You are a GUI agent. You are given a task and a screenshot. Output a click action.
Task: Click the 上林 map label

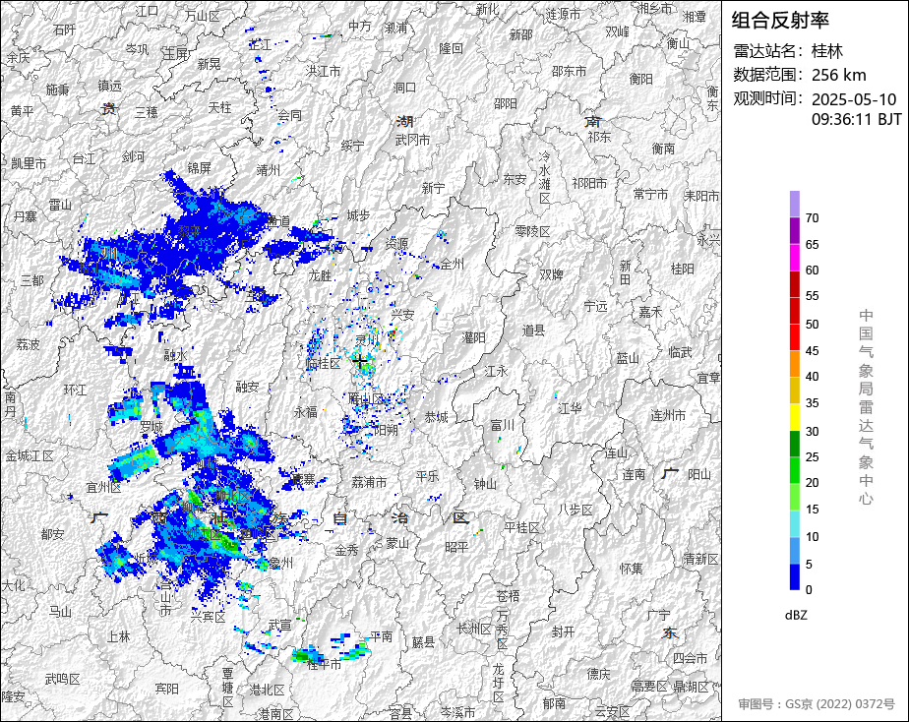point(119,636)
